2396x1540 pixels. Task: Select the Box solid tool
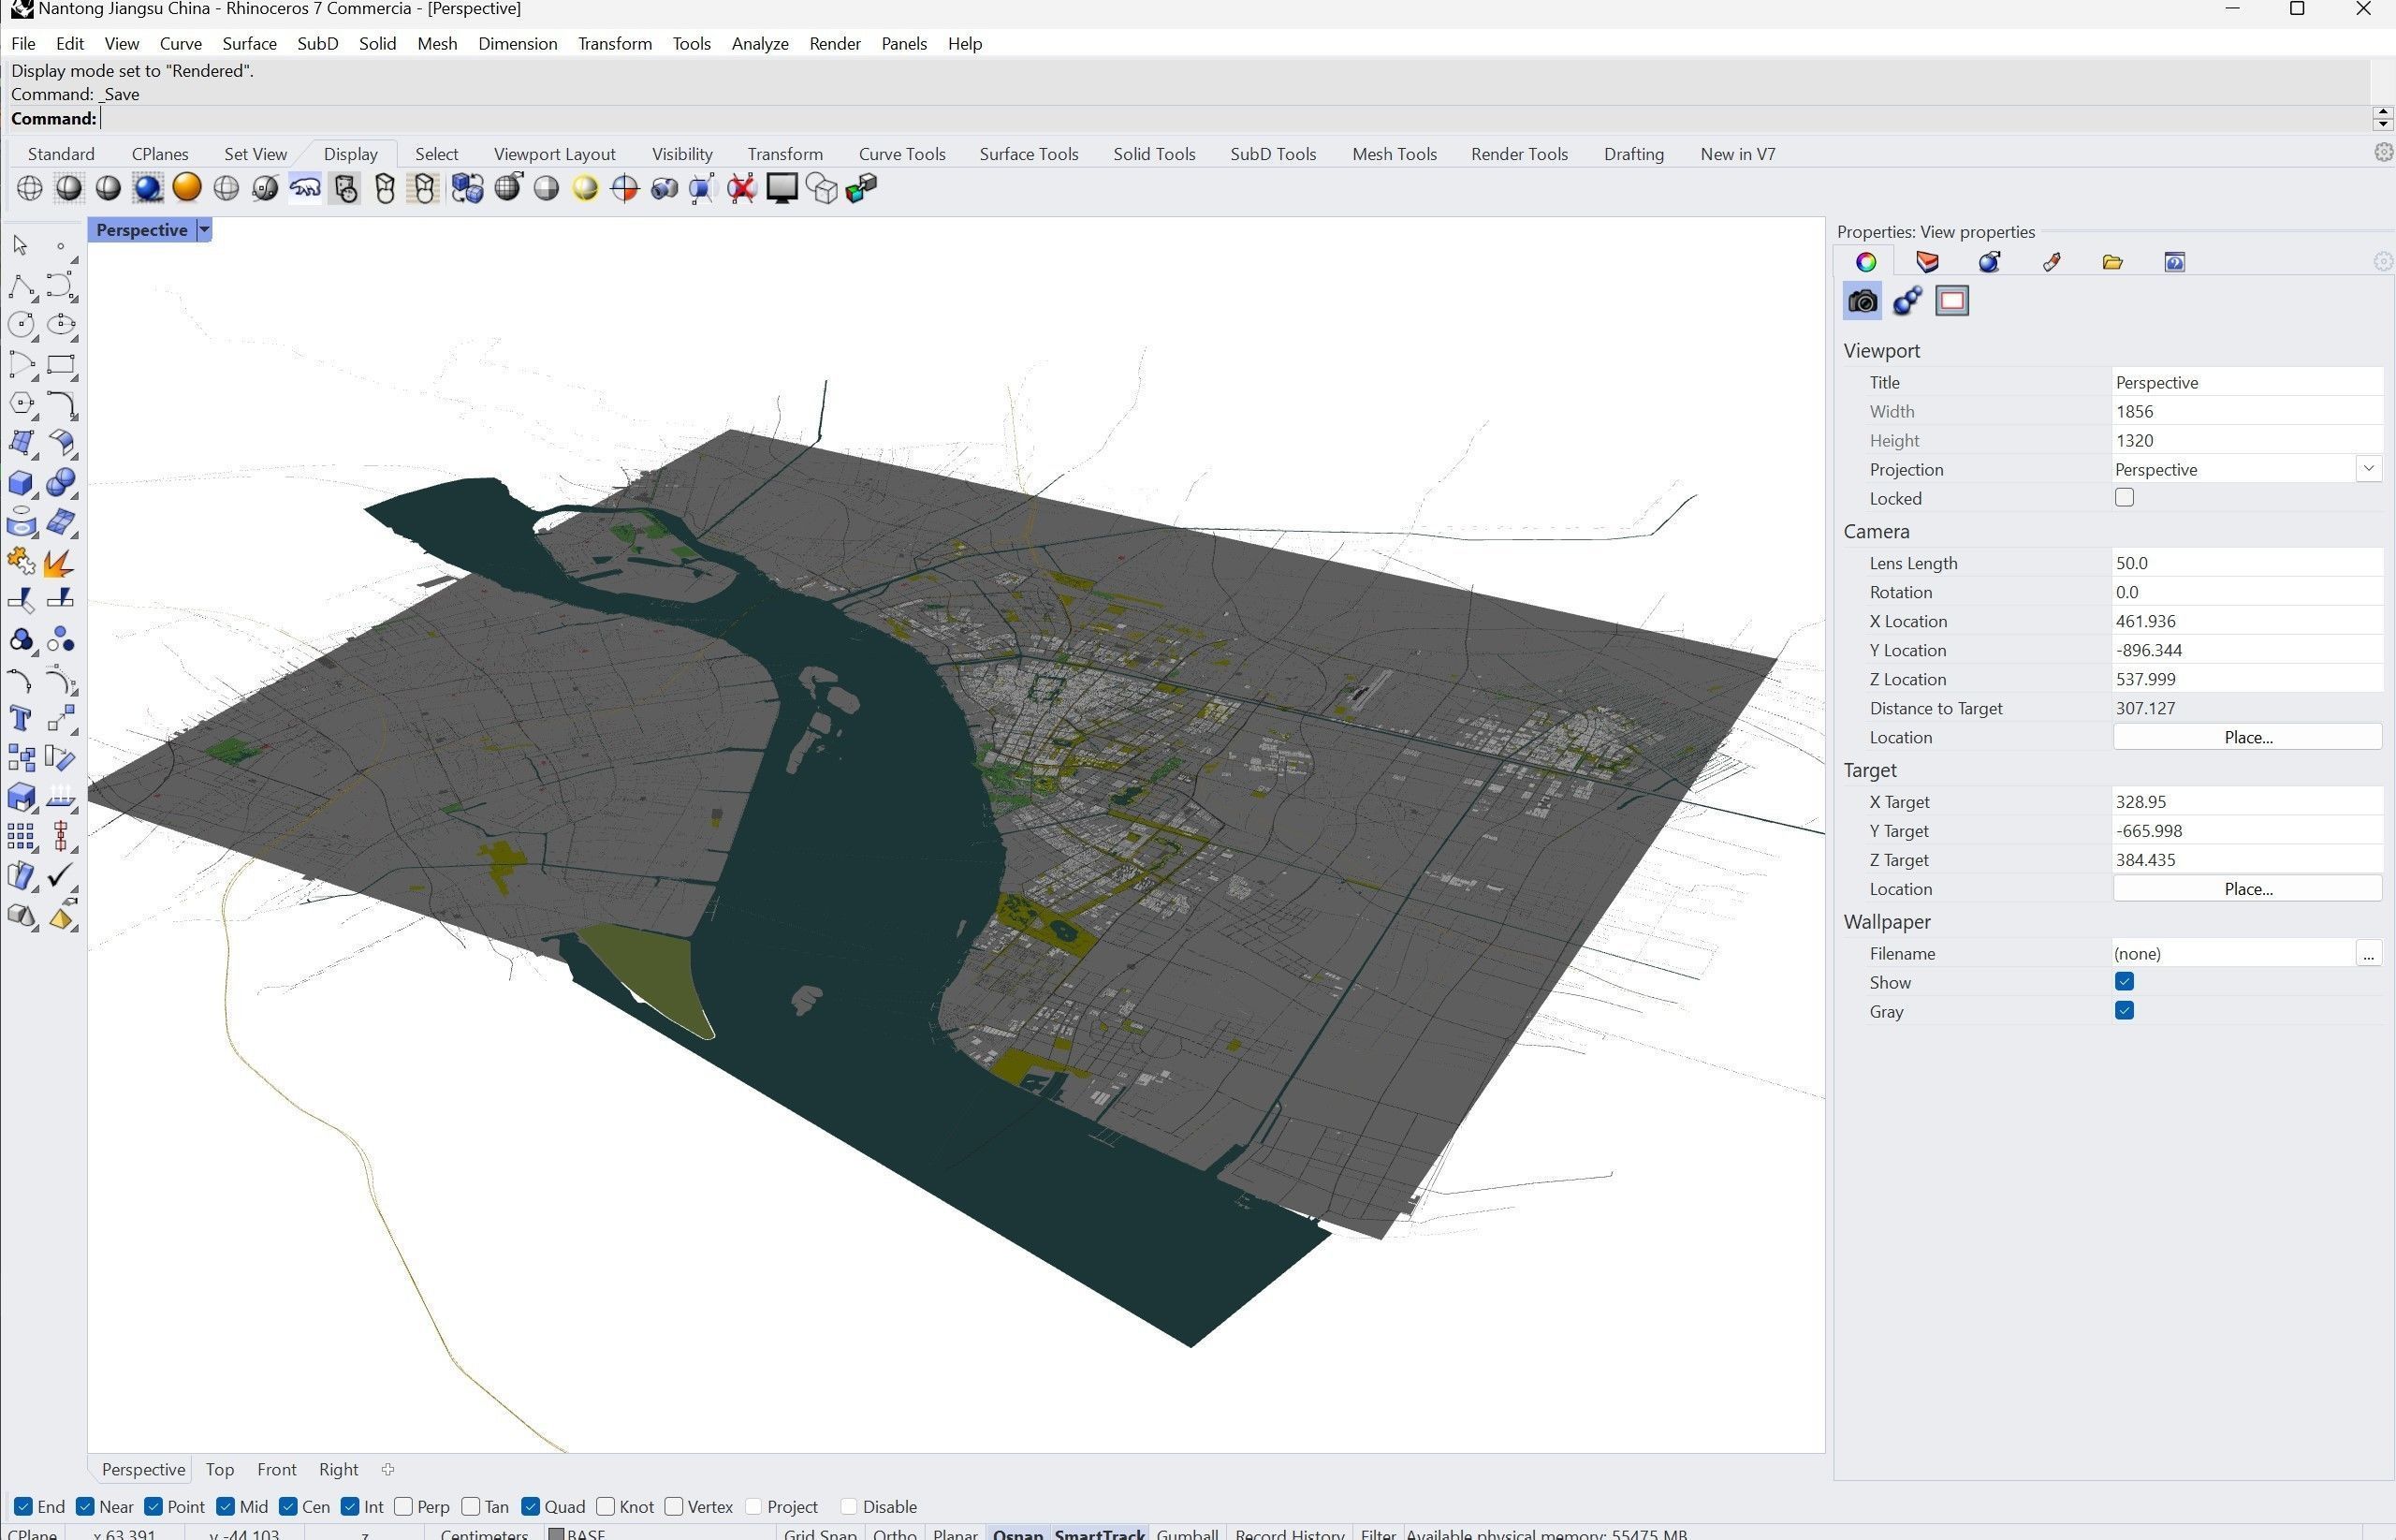21,483
